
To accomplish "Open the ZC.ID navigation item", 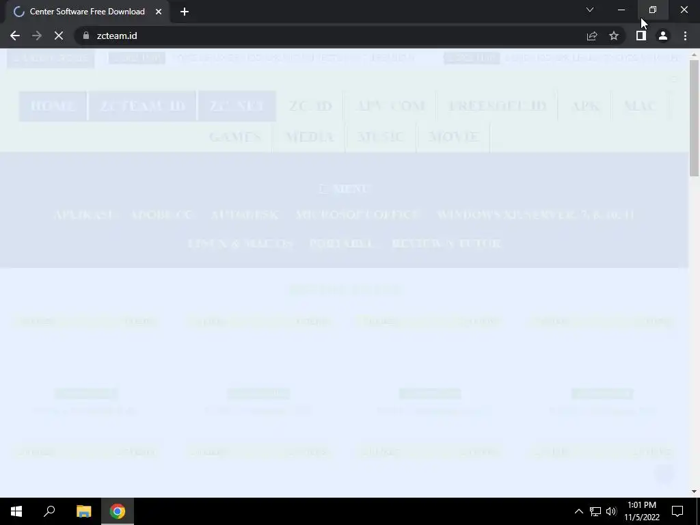I will pyautogui.click(x=311, y=106).
